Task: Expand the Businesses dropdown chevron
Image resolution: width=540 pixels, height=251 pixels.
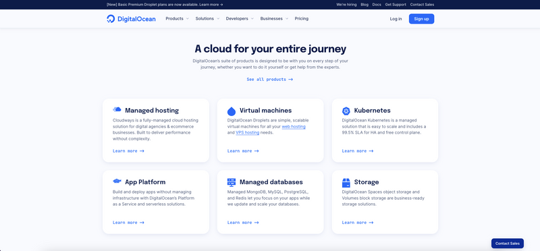Action: point(287,19)
